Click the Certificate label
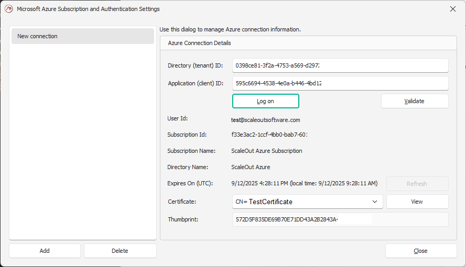The width and height of the screenshot is (466, 267). tap(182, 202)
